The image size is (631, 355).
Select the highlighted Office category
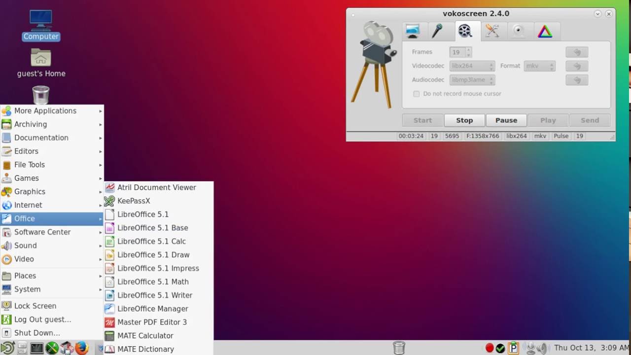[52, 218]
